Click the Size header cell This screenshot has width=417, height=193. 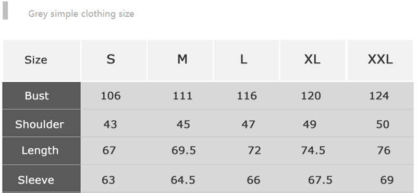(42, 60)
